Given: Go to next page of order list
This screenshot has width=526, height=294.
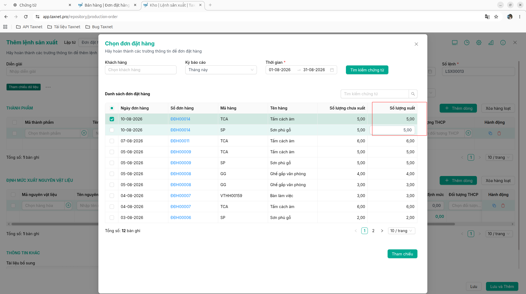Looking at the screenshot, I should coord(382,231).
